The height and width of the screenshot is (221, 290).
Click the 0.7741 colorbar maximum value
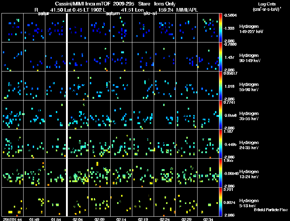(229, 102)
